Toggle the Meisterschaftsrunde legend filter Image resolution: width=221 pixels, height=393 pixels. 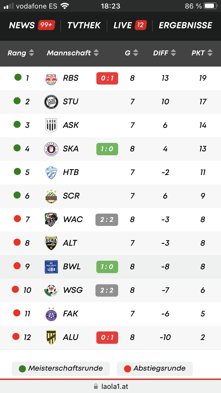tap(61, 369)
